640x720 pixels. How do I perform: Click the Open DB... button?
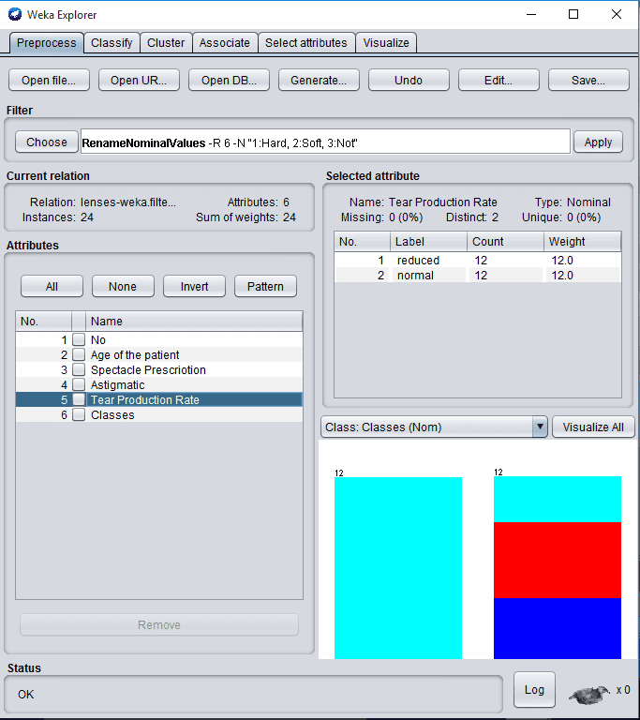(x=229, y=81)
